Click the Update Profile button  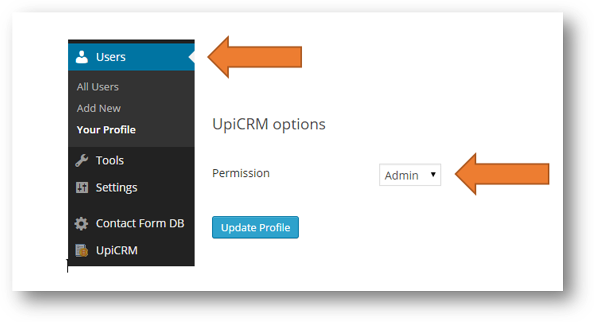(255, 227)
